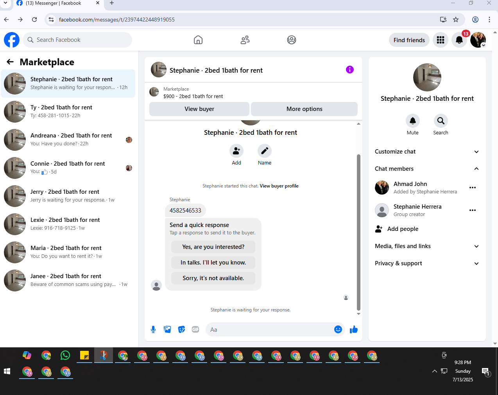Screen dimensions: 498x395
Task: Go to the Home feed icon
Action: pos(198,40)
